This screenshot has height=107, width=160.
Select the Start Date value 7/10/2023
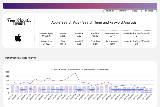tap(122, 11)
